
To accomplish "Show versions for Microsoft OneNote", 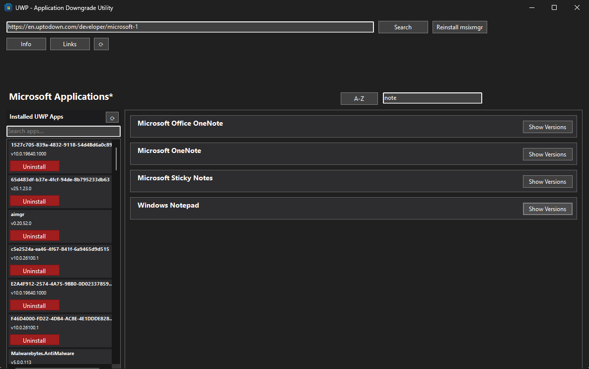I will point(547,154).
